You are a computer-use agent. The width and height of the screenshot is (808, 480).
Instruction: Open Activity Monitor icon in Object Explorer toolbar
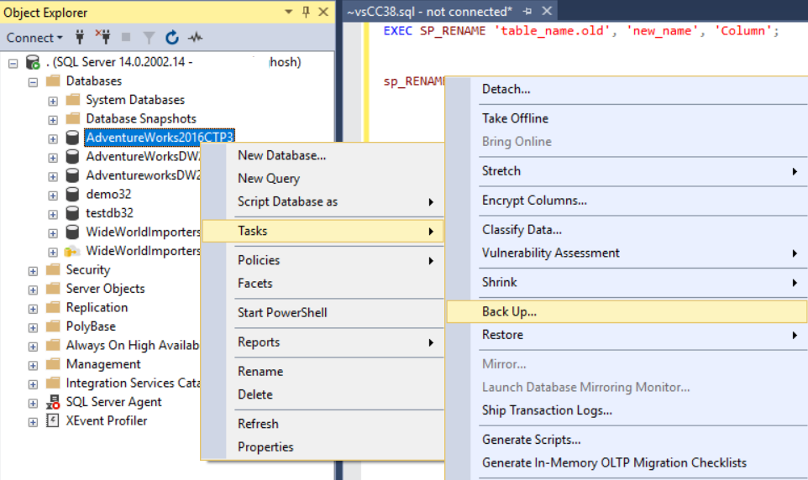pos(195,38)
